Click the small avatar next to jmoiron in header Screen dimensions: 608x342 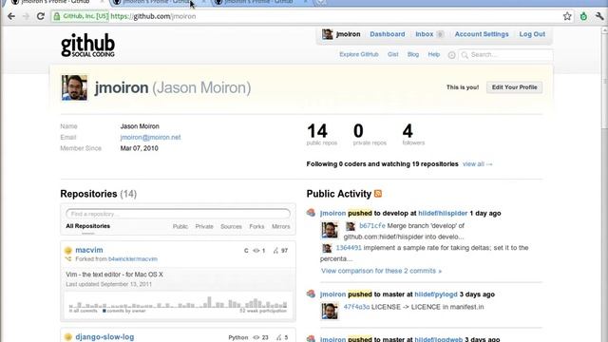(x=327, y=34)
